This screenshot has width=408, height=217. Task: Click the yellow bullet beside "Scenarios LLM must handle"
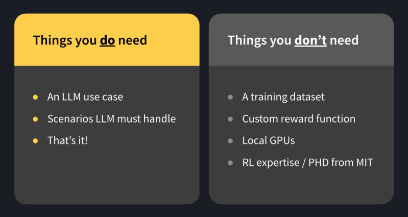tap(35, 118)
